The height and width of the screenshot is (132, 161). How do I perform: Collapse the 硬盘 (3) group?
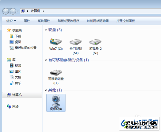(x=46, y=30)
